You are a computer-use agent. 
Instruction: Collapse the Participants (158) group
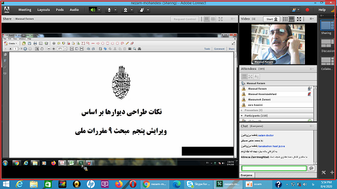[242, 116]
